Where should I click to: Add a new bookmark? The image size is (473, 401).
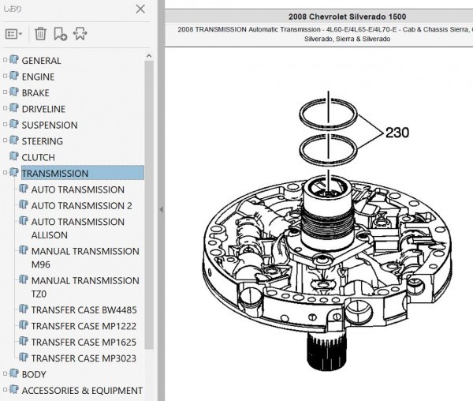point(61,33)
